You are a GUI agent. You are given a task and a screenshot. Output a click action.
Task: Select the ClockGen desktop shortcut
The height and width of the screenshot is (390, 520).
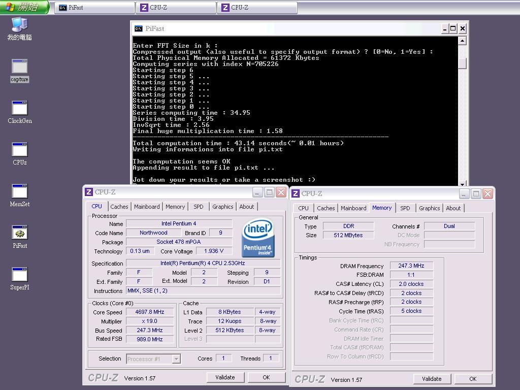20,112
